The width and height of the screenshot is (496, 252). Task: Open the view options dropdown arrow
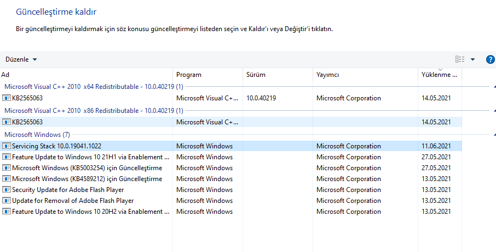tap(472, 59)
